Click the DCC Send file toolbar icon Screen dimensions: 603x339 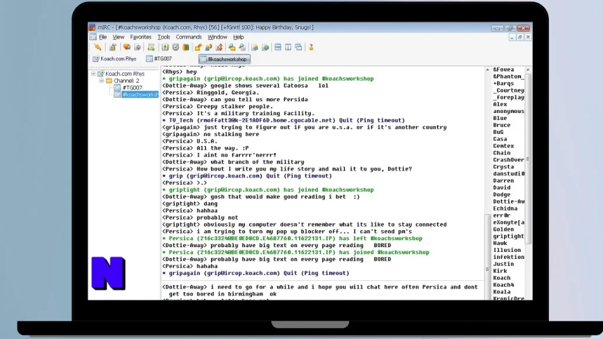[x=198, y=47]
